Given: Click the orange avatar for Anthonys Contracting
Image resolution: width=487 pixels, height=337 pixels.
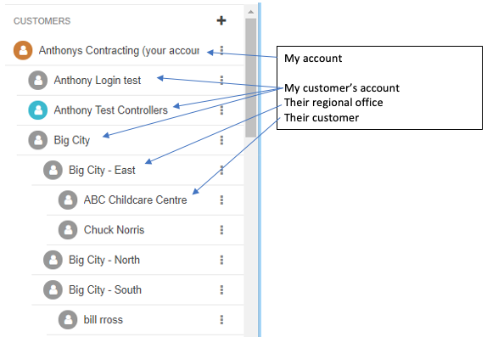Looking at the screenshot, I should tap(23, 50).
